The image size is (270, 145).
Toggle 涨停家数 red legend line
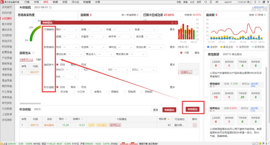(x=237, y=47)
